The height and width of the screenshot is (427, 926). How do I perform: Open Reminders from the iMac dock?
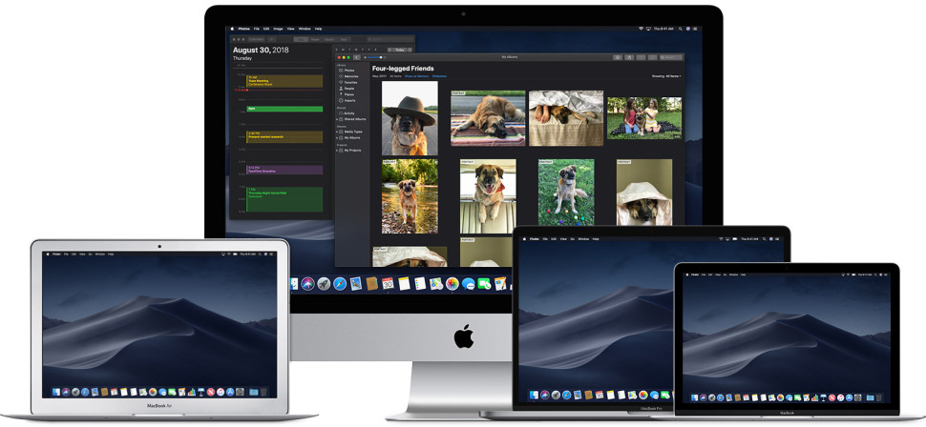[420, 284]
